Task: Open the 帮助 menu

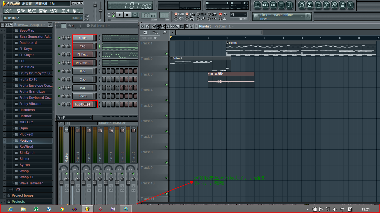Action: coord(77,11)
